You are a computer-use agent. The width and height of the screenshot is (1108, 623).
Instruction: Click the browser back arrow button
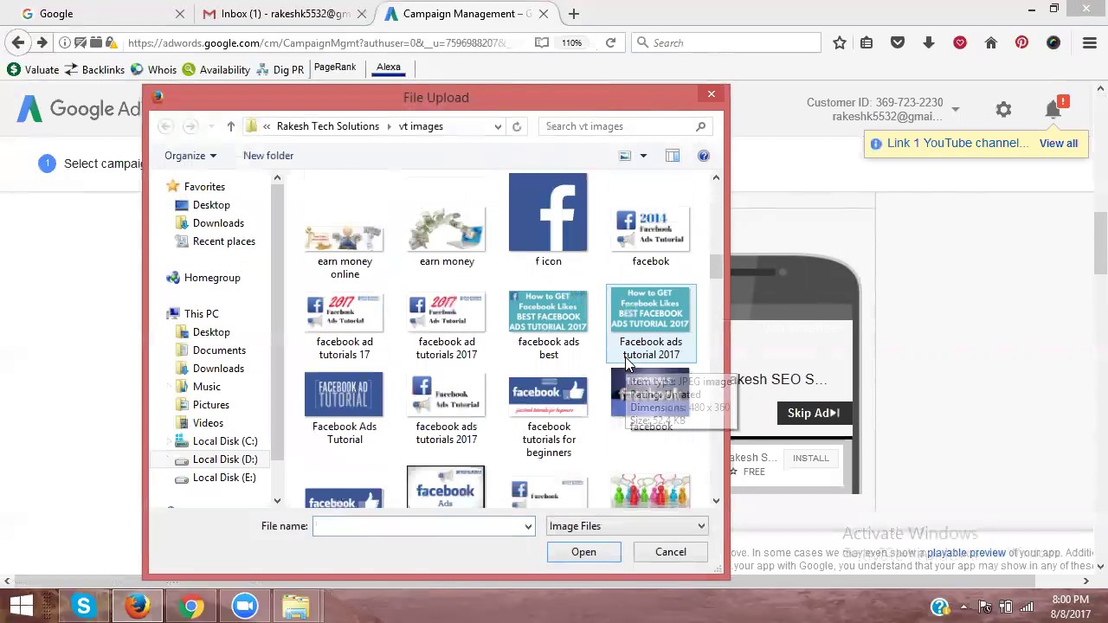[x=18, y=42]
